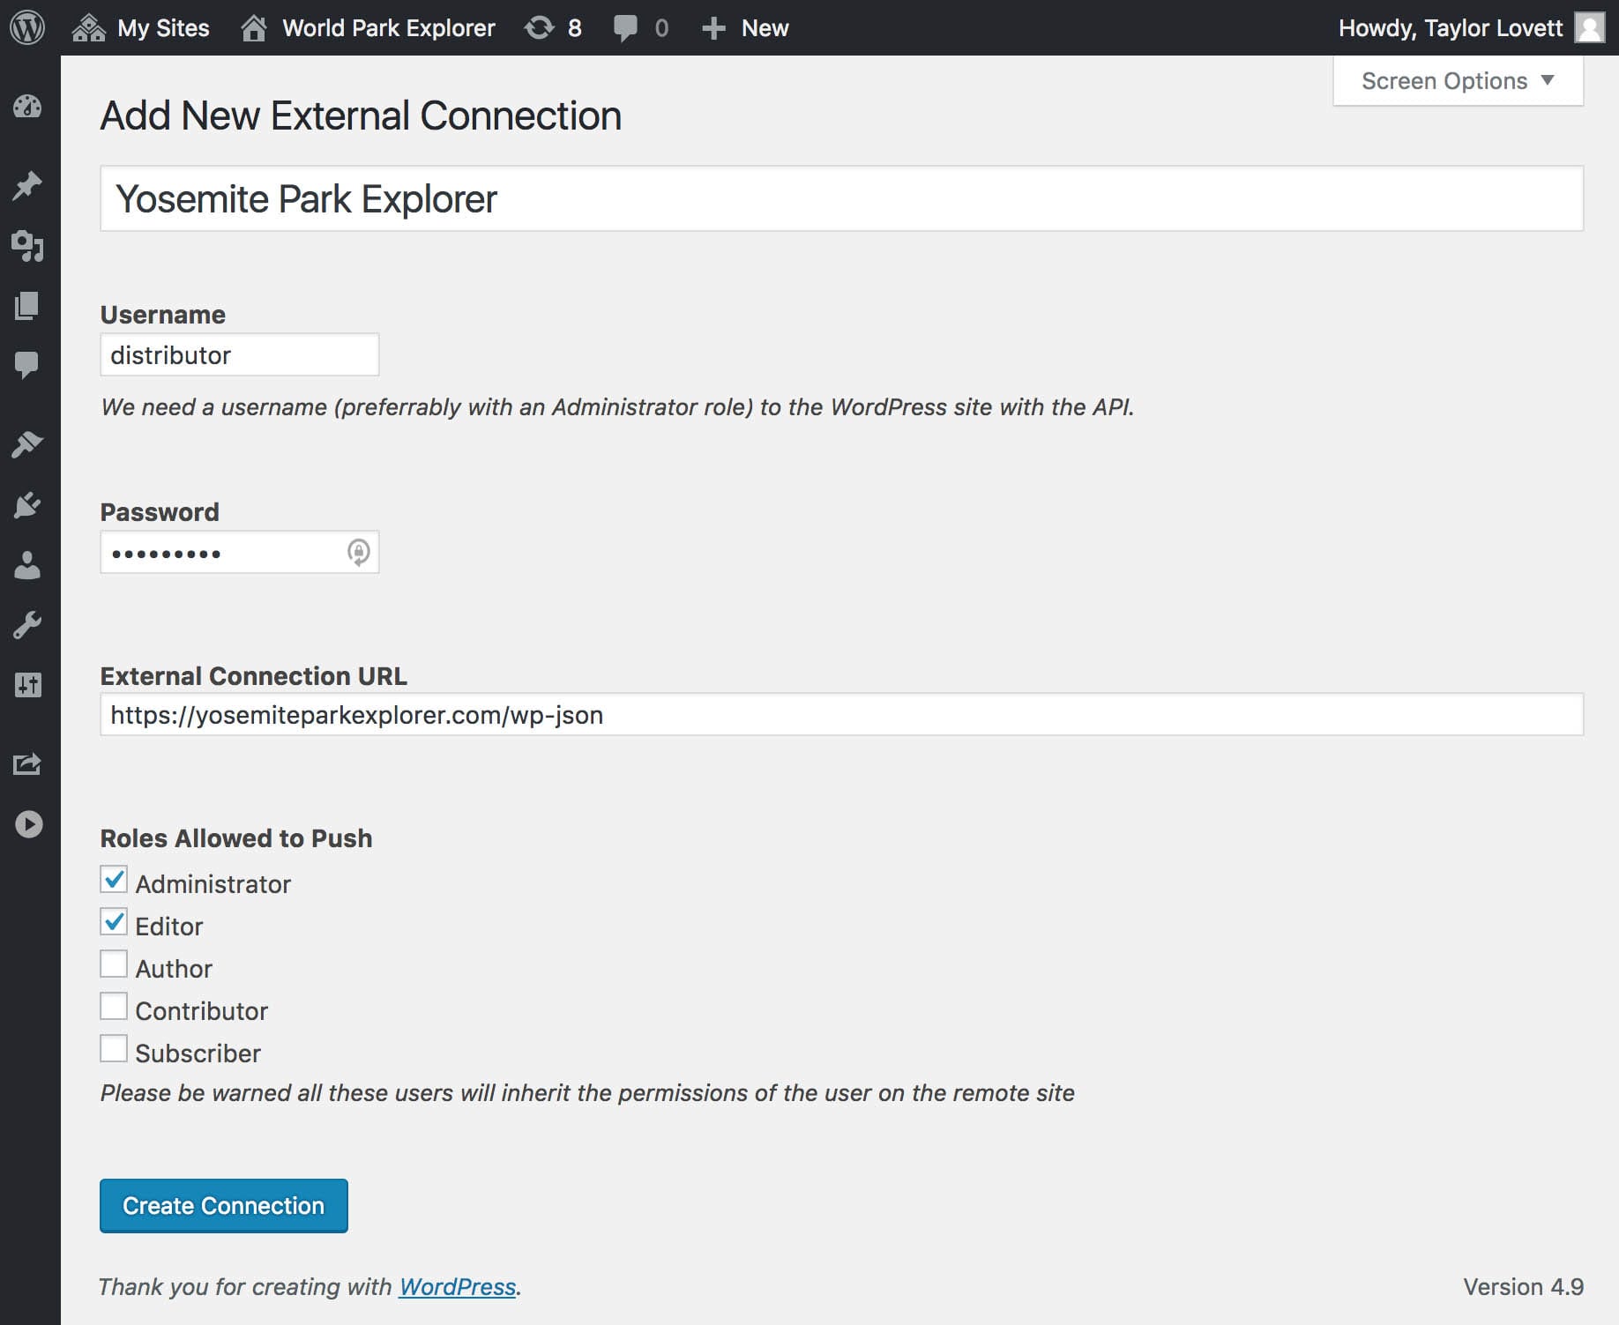Open Users person icon in sidebar

(x=27, y=565)
